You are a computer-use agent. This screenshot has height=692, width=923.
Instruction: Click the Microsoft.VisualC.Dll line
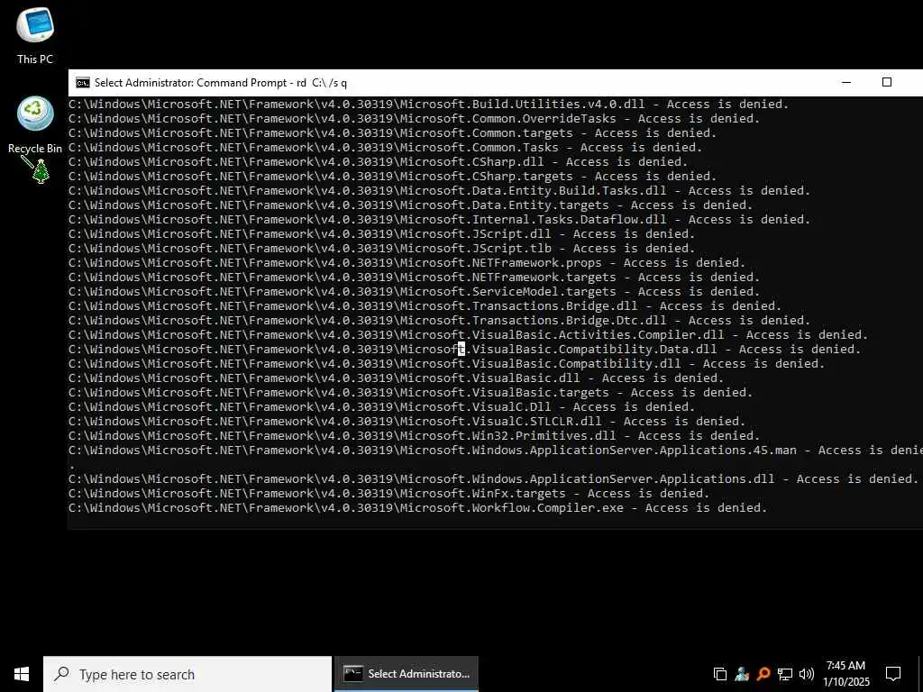point(381,407)
